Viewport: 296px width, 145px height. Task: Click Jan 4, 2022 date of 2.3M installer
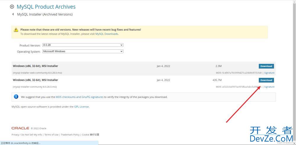[163, 66]
